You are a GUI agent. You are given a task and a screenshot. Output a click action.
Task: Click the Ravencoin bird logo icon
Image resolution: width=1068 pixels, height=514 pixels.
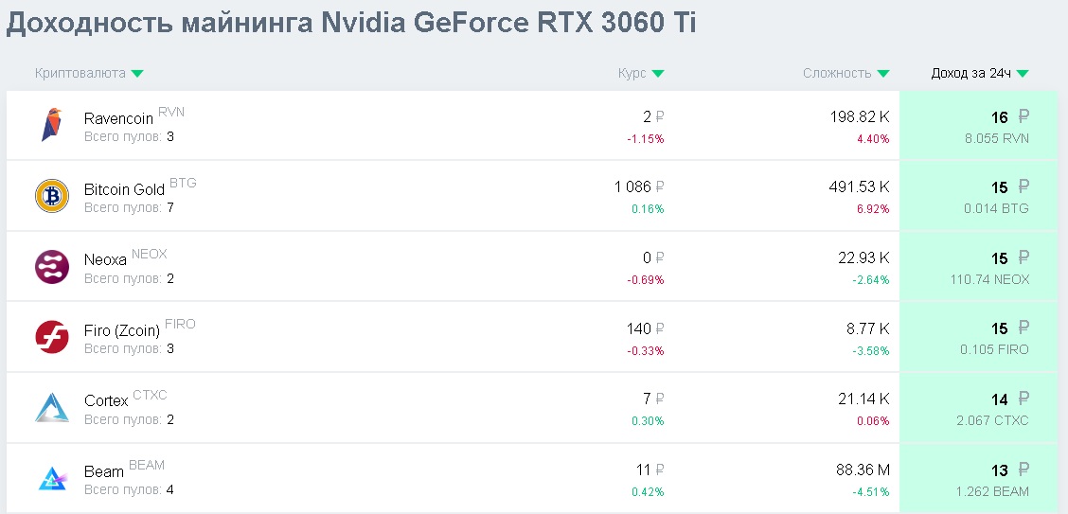pyautogui.click(x=52, y=125)
